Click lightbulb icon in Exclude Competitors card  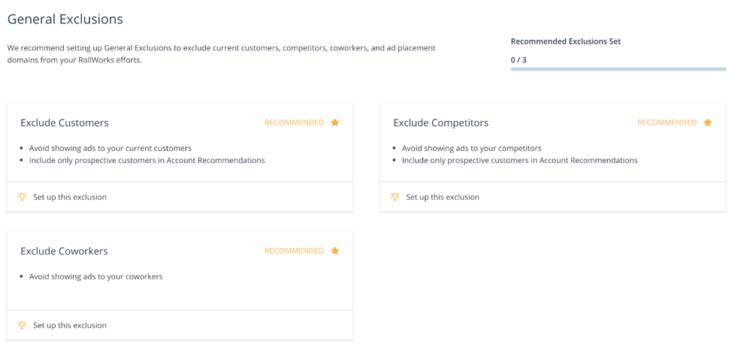tap(395, 197)
